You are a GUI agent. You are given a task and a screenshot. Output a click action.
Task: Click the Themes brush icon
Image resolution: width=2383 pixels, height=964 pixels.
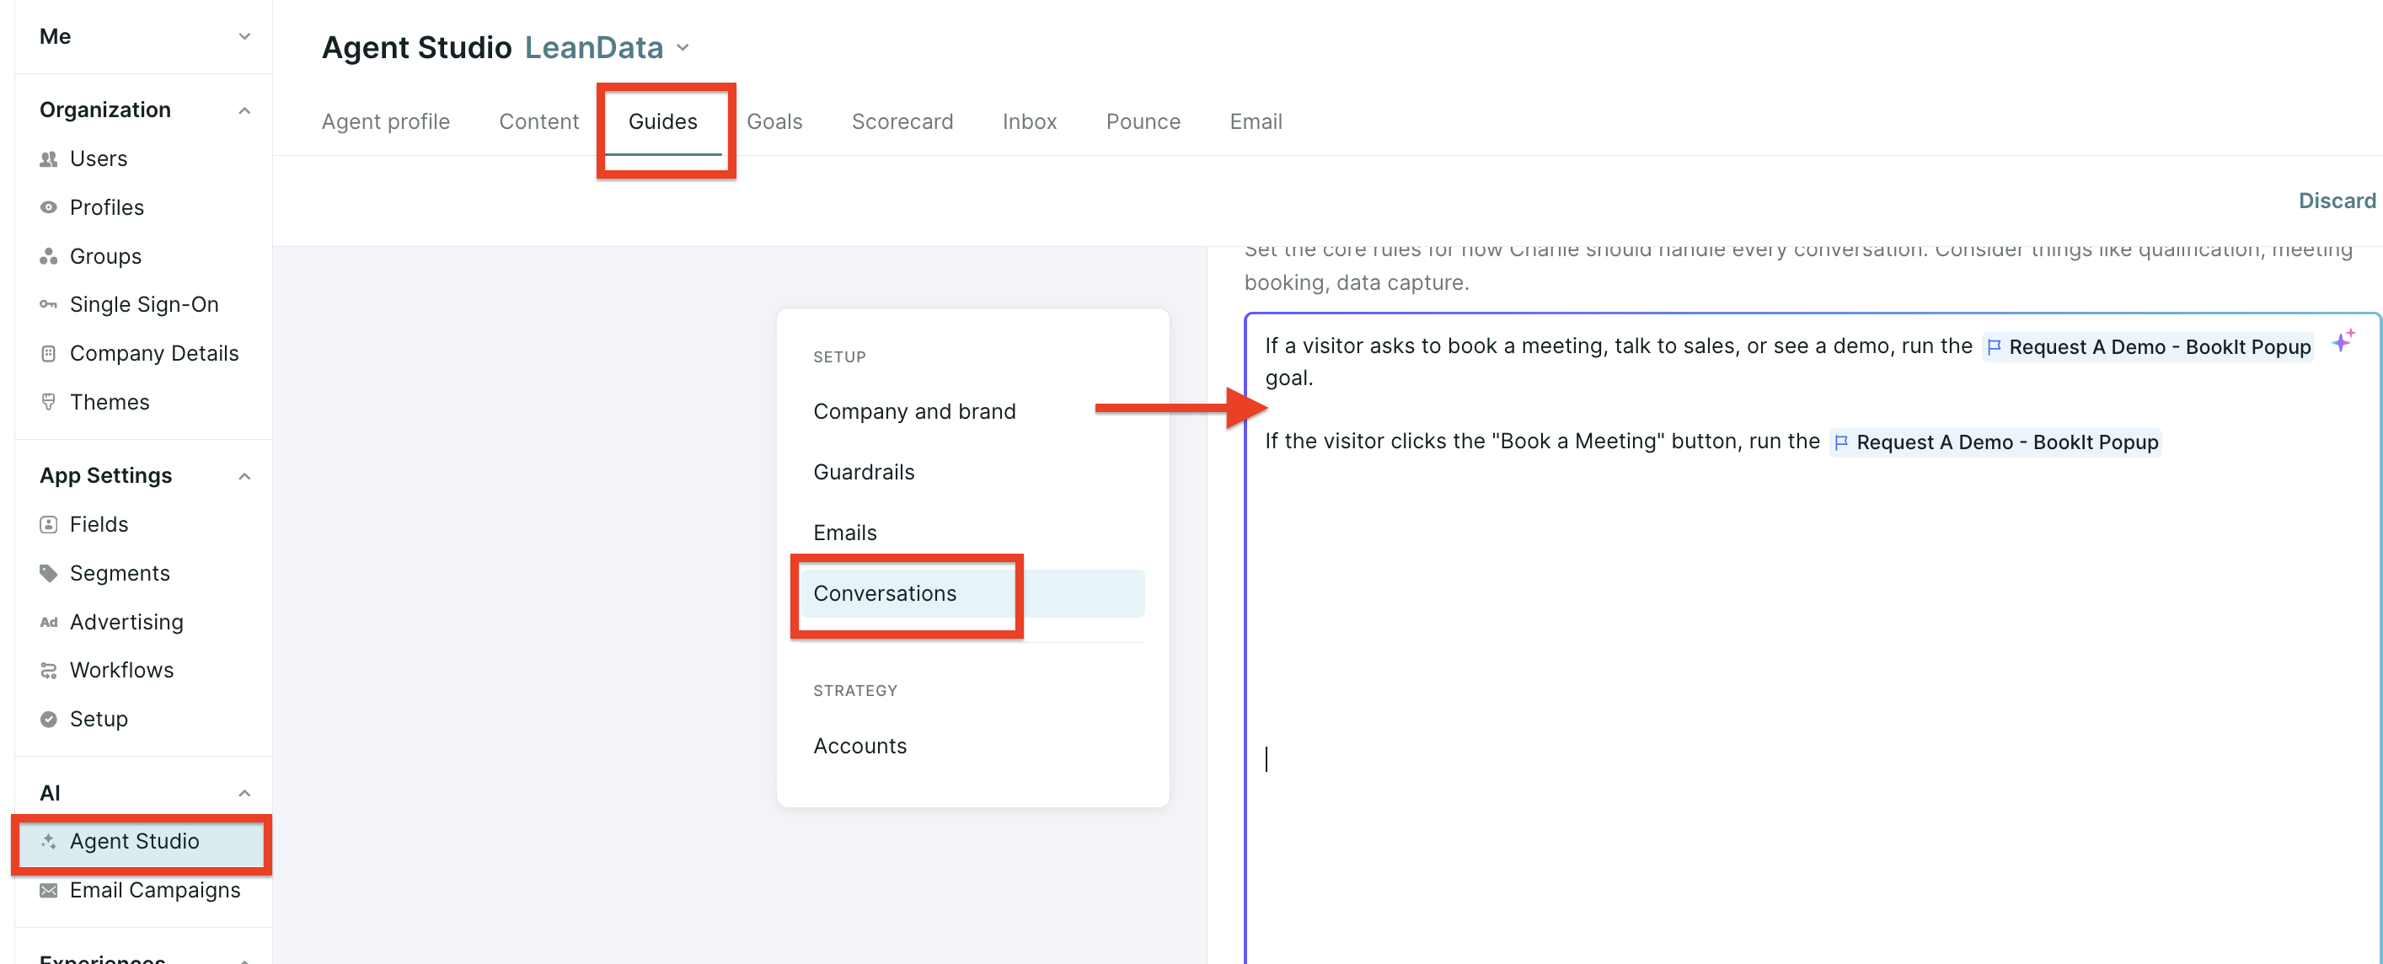pyautogui.click(x=48, y=401)
